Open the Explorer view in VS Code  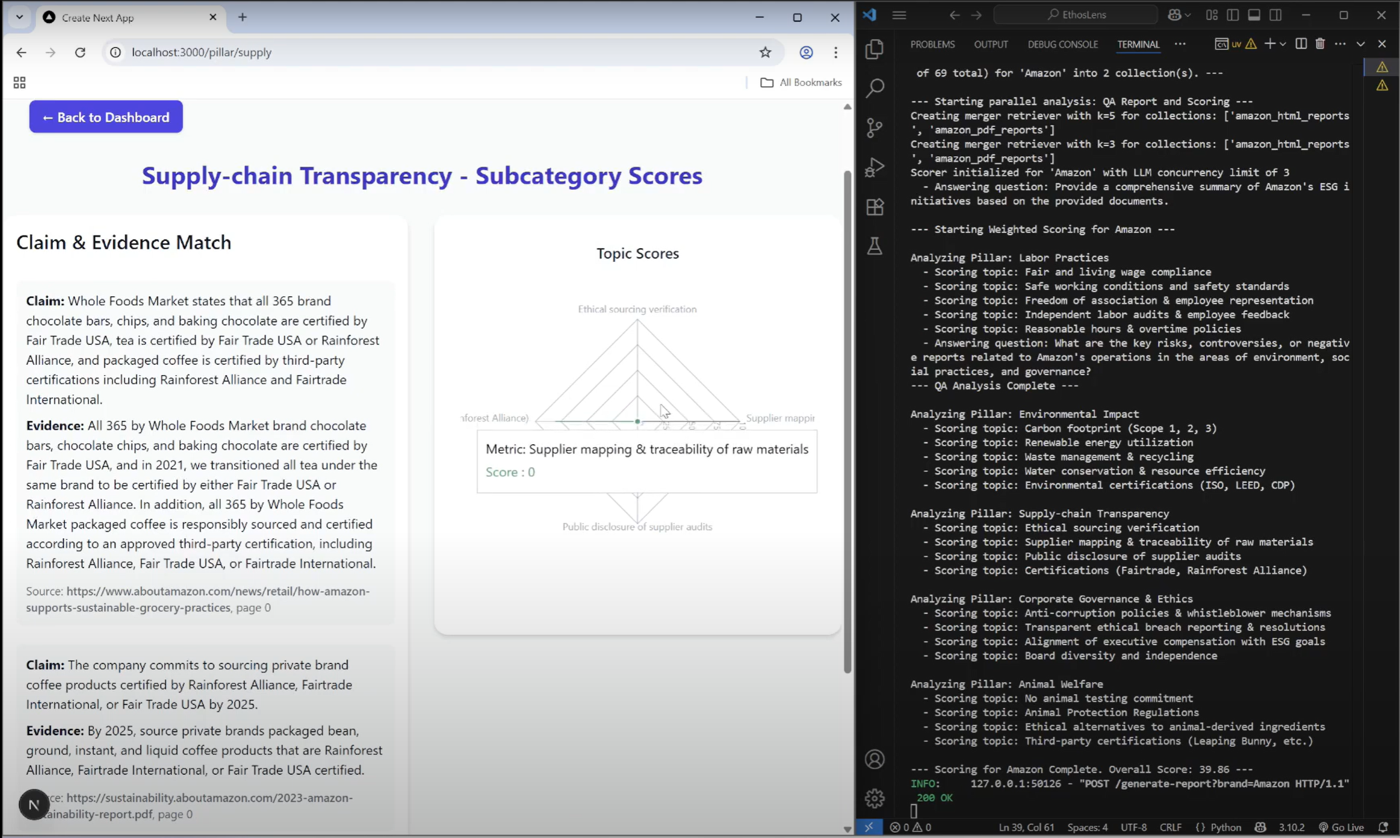(875, 49)
